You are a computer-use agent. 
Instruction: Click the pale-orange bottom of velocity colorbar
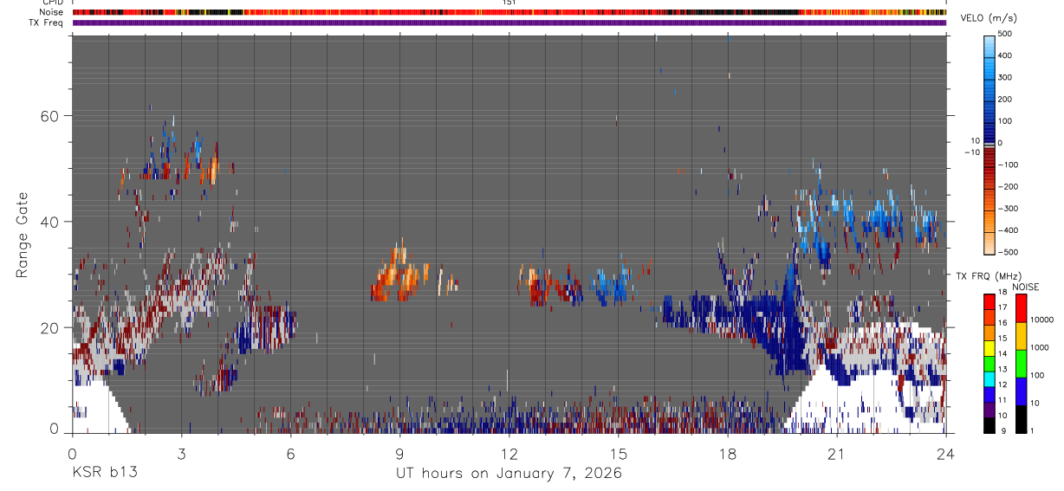tap(989, 244)
